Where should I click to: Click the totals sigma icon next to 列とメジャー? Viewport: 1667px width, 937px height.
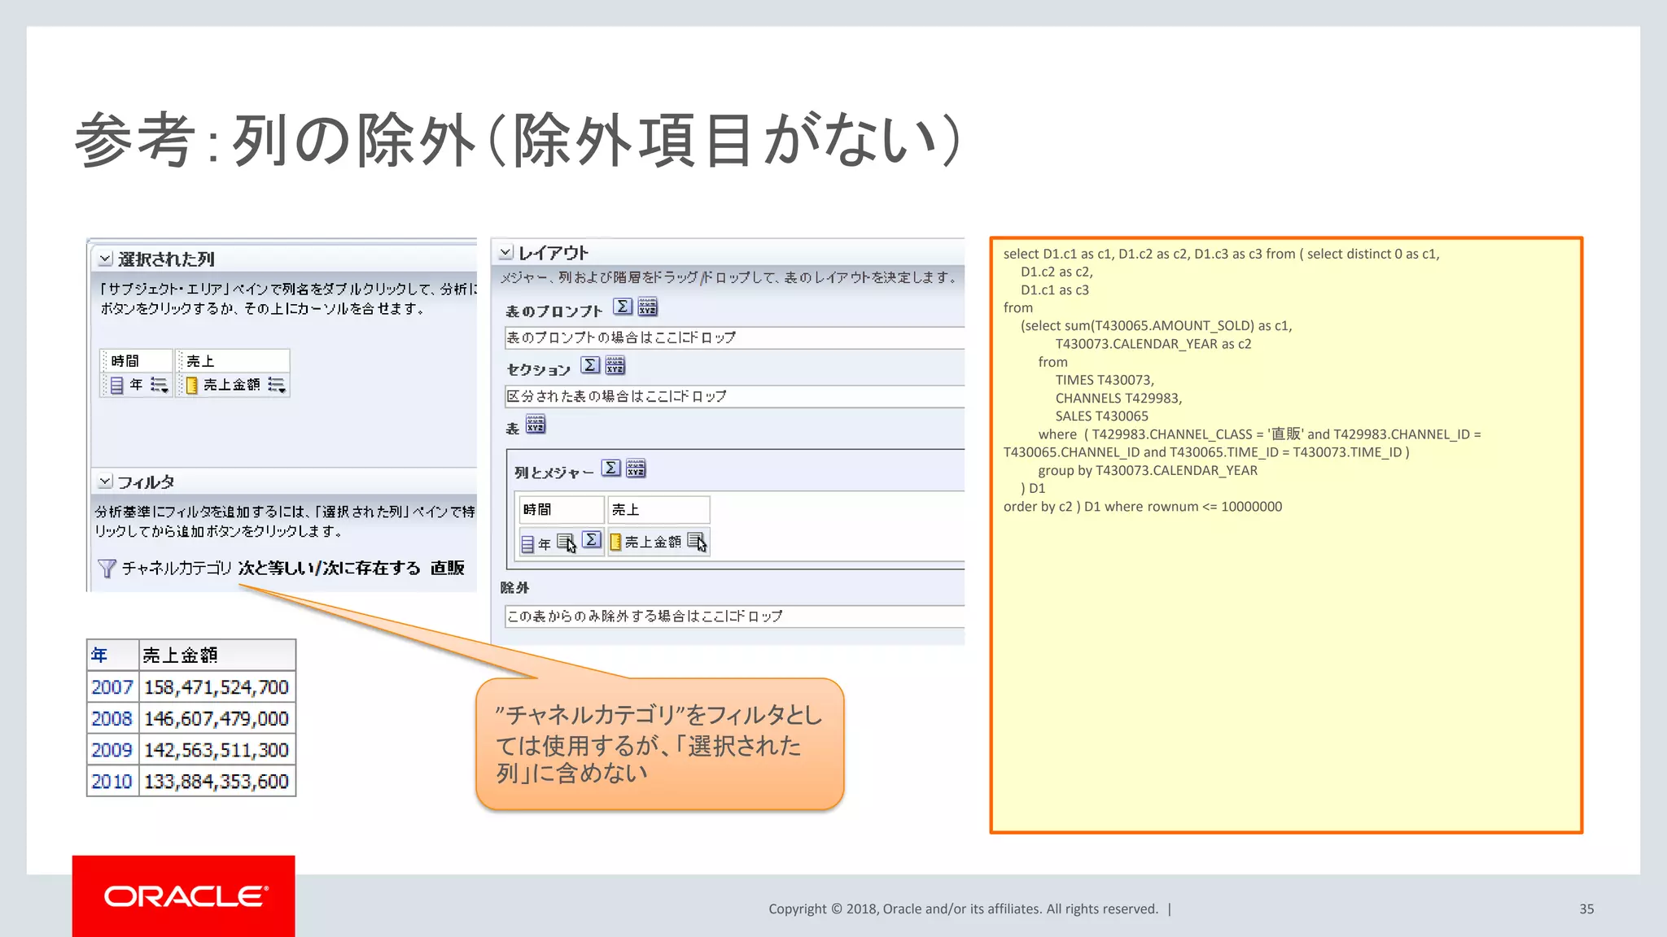tap(611, 468)
